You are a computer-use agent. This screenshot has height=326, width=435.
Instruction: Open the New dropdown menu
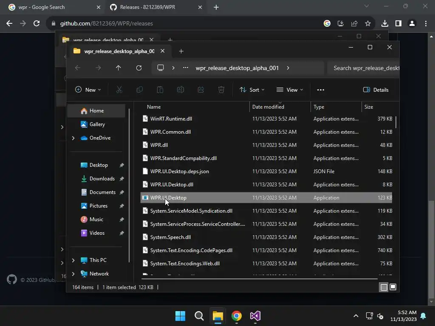coord(88,90)
